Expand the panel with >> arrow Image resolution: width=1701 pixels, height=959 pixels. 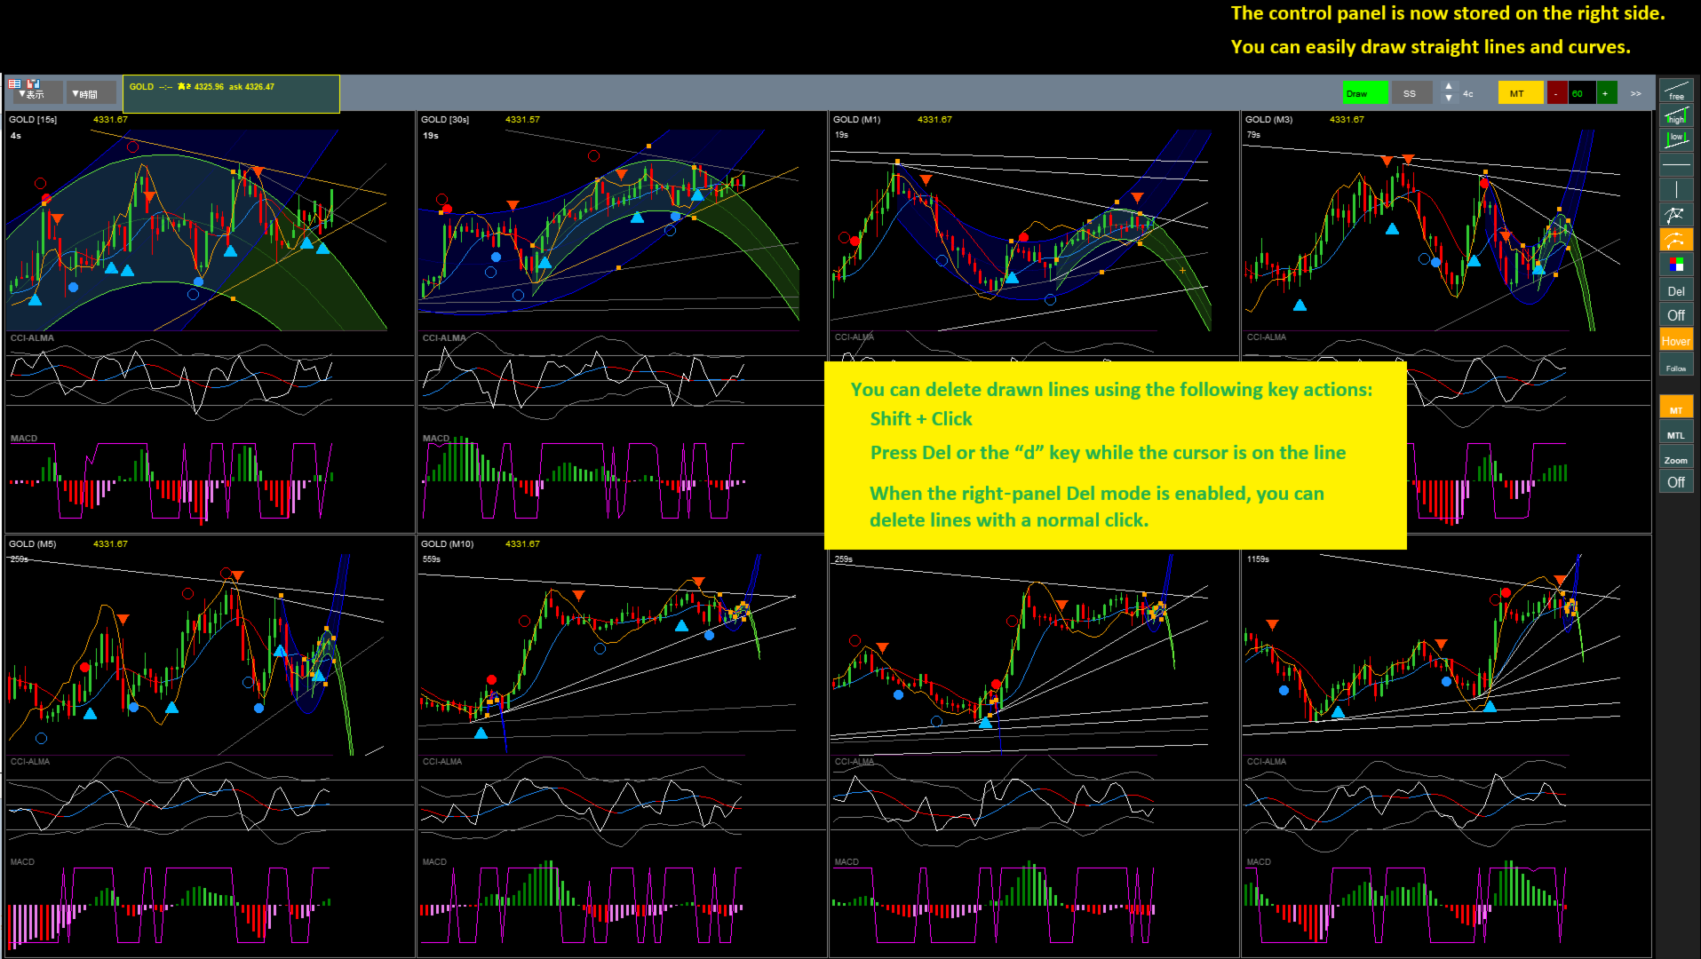1636,93
